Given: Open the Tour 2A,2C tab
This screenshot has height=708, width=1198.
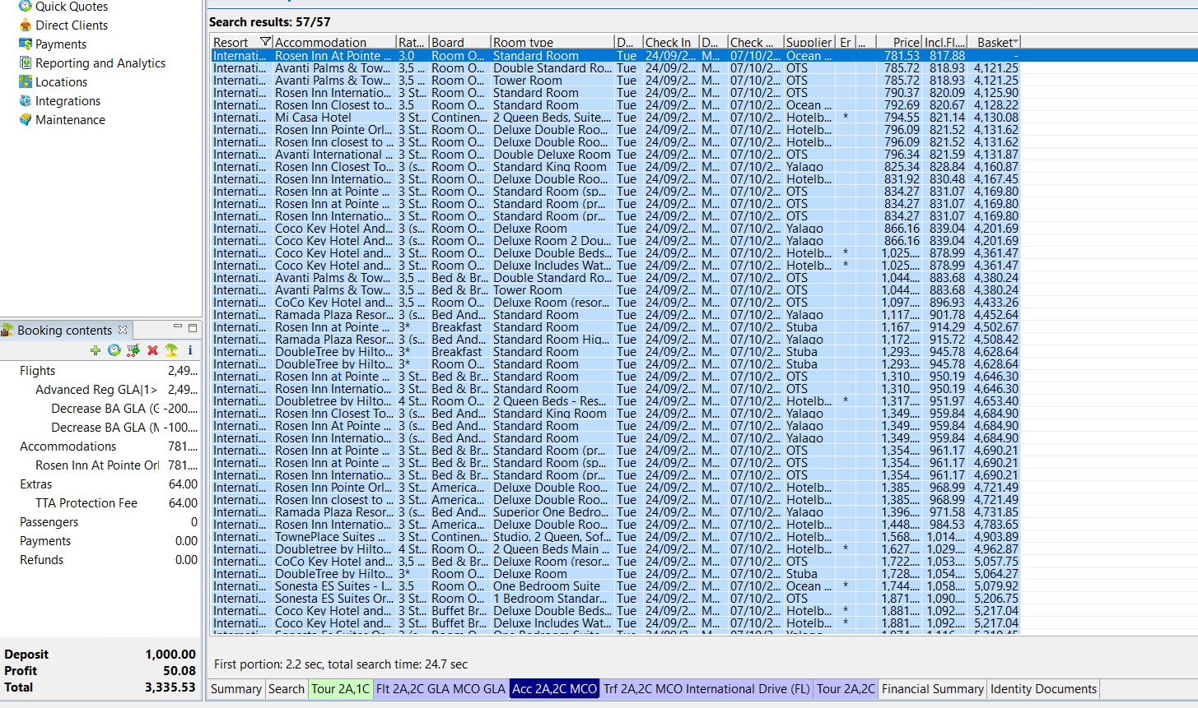Looking at the screenshot, I should [846, 689].
